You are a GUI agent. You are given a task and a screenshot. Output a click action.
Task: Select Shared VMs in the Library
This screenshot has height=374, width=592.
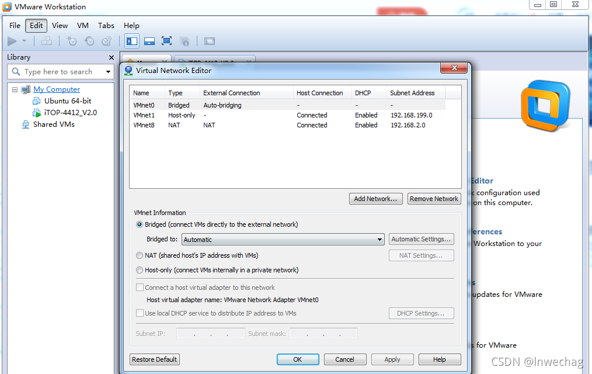point(54,124)
